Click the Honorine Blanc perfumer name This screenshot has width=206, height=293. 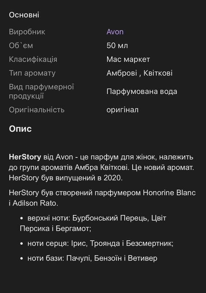[x=169, y=193]
